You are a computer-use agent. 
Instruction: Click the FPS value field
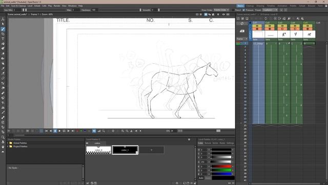173,131
